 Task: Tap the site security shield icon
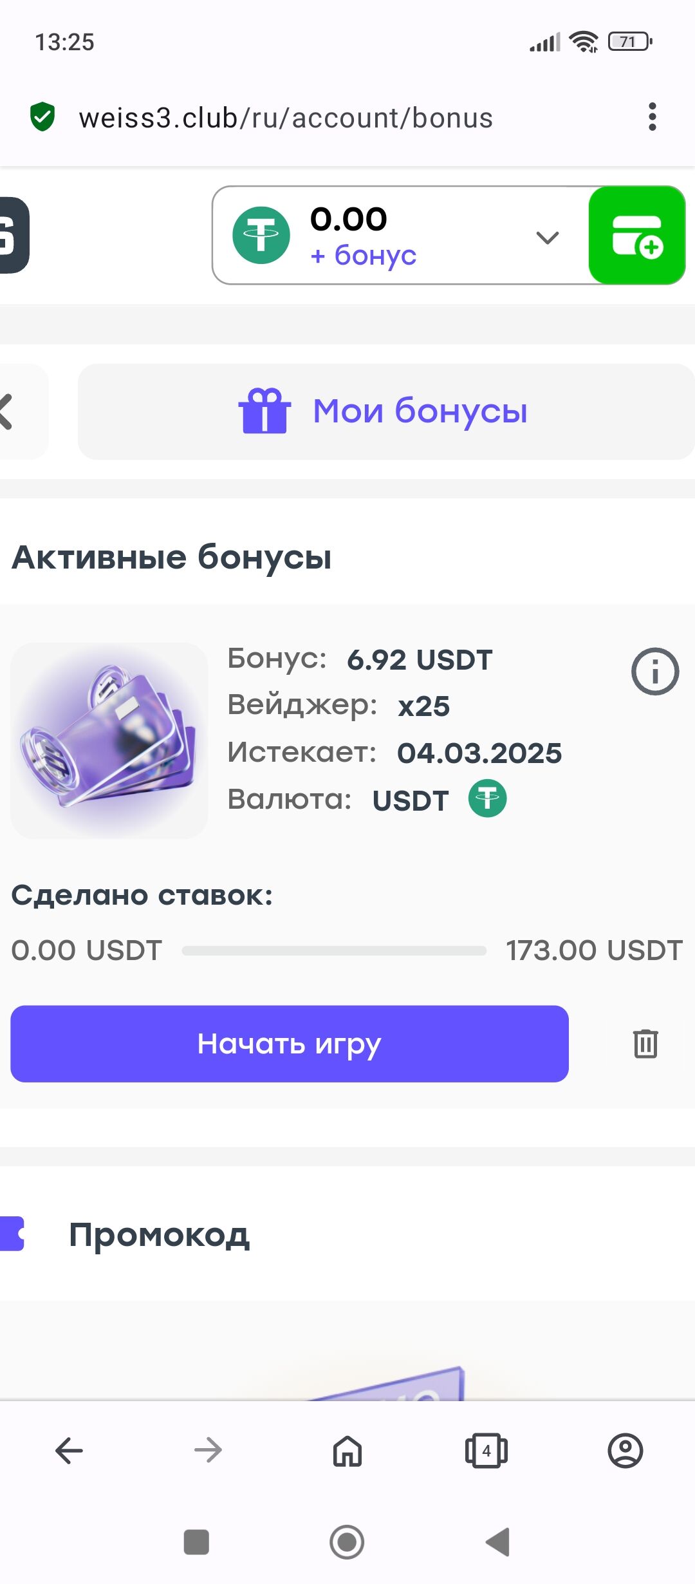pyautogui.click(x=42, y=117)
